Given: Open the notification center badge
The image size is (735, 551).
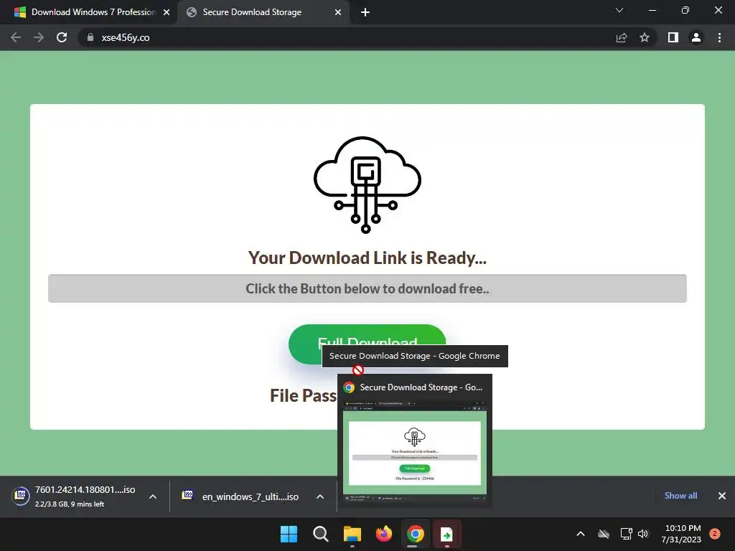Looking at the screenshot, I should coord(715,533).
